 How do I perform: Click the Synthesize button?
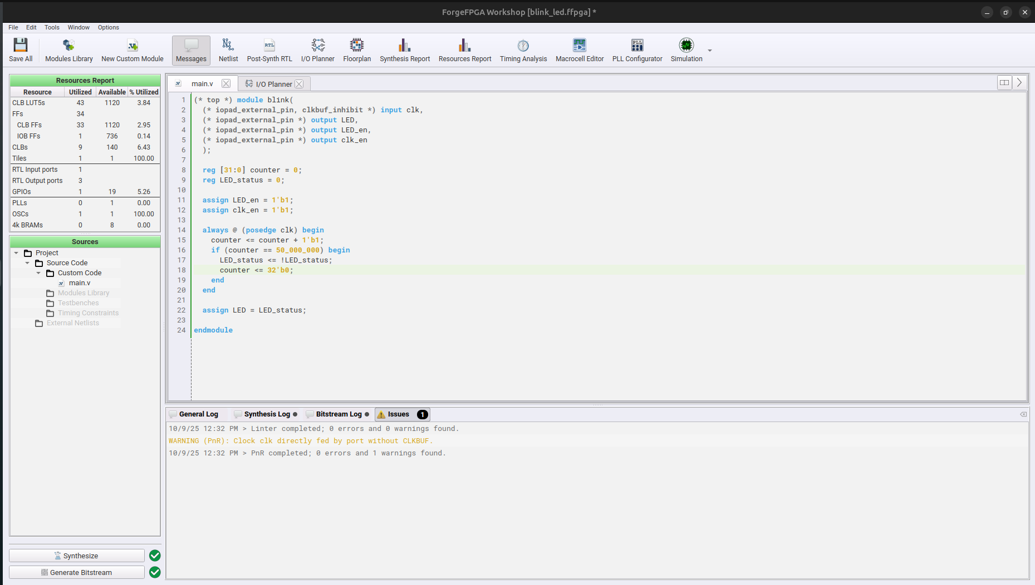[x=77, y=556]
